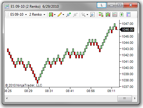
Task: Open the strategies dollar sign icon
Action: (122, 14)
